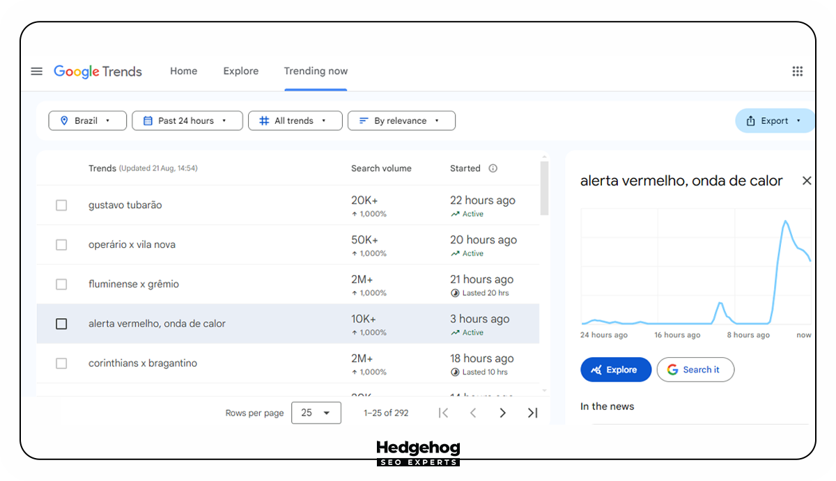
Task: Change rows per page from 25
Action: tap(316, 413)
